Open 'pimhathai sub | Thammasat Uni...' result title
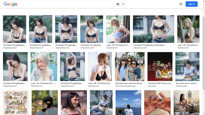The image size is (205, 115). 129,83
